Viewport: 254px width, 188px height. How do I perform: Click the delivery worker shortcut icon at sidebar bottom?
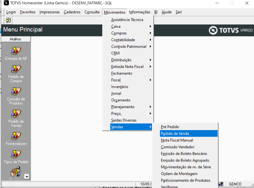tap(16, 172)
